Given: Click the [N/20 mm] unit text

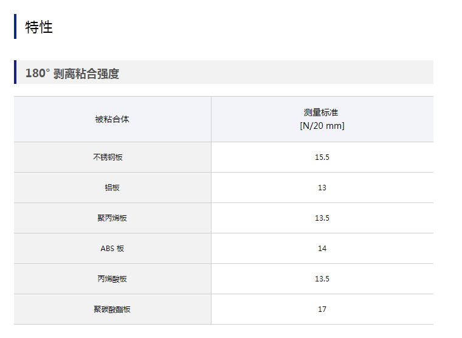Looking at the screenshot, I should point(322,126).
